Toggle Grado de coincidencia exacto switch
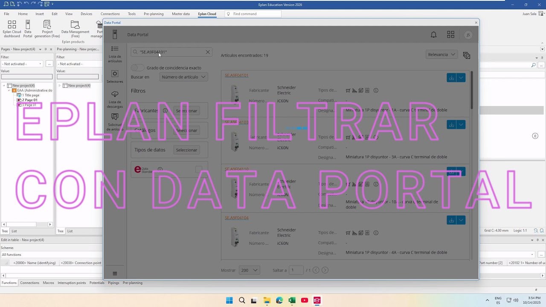This screenshot has height=307, width=546. [x=138, y=68]
